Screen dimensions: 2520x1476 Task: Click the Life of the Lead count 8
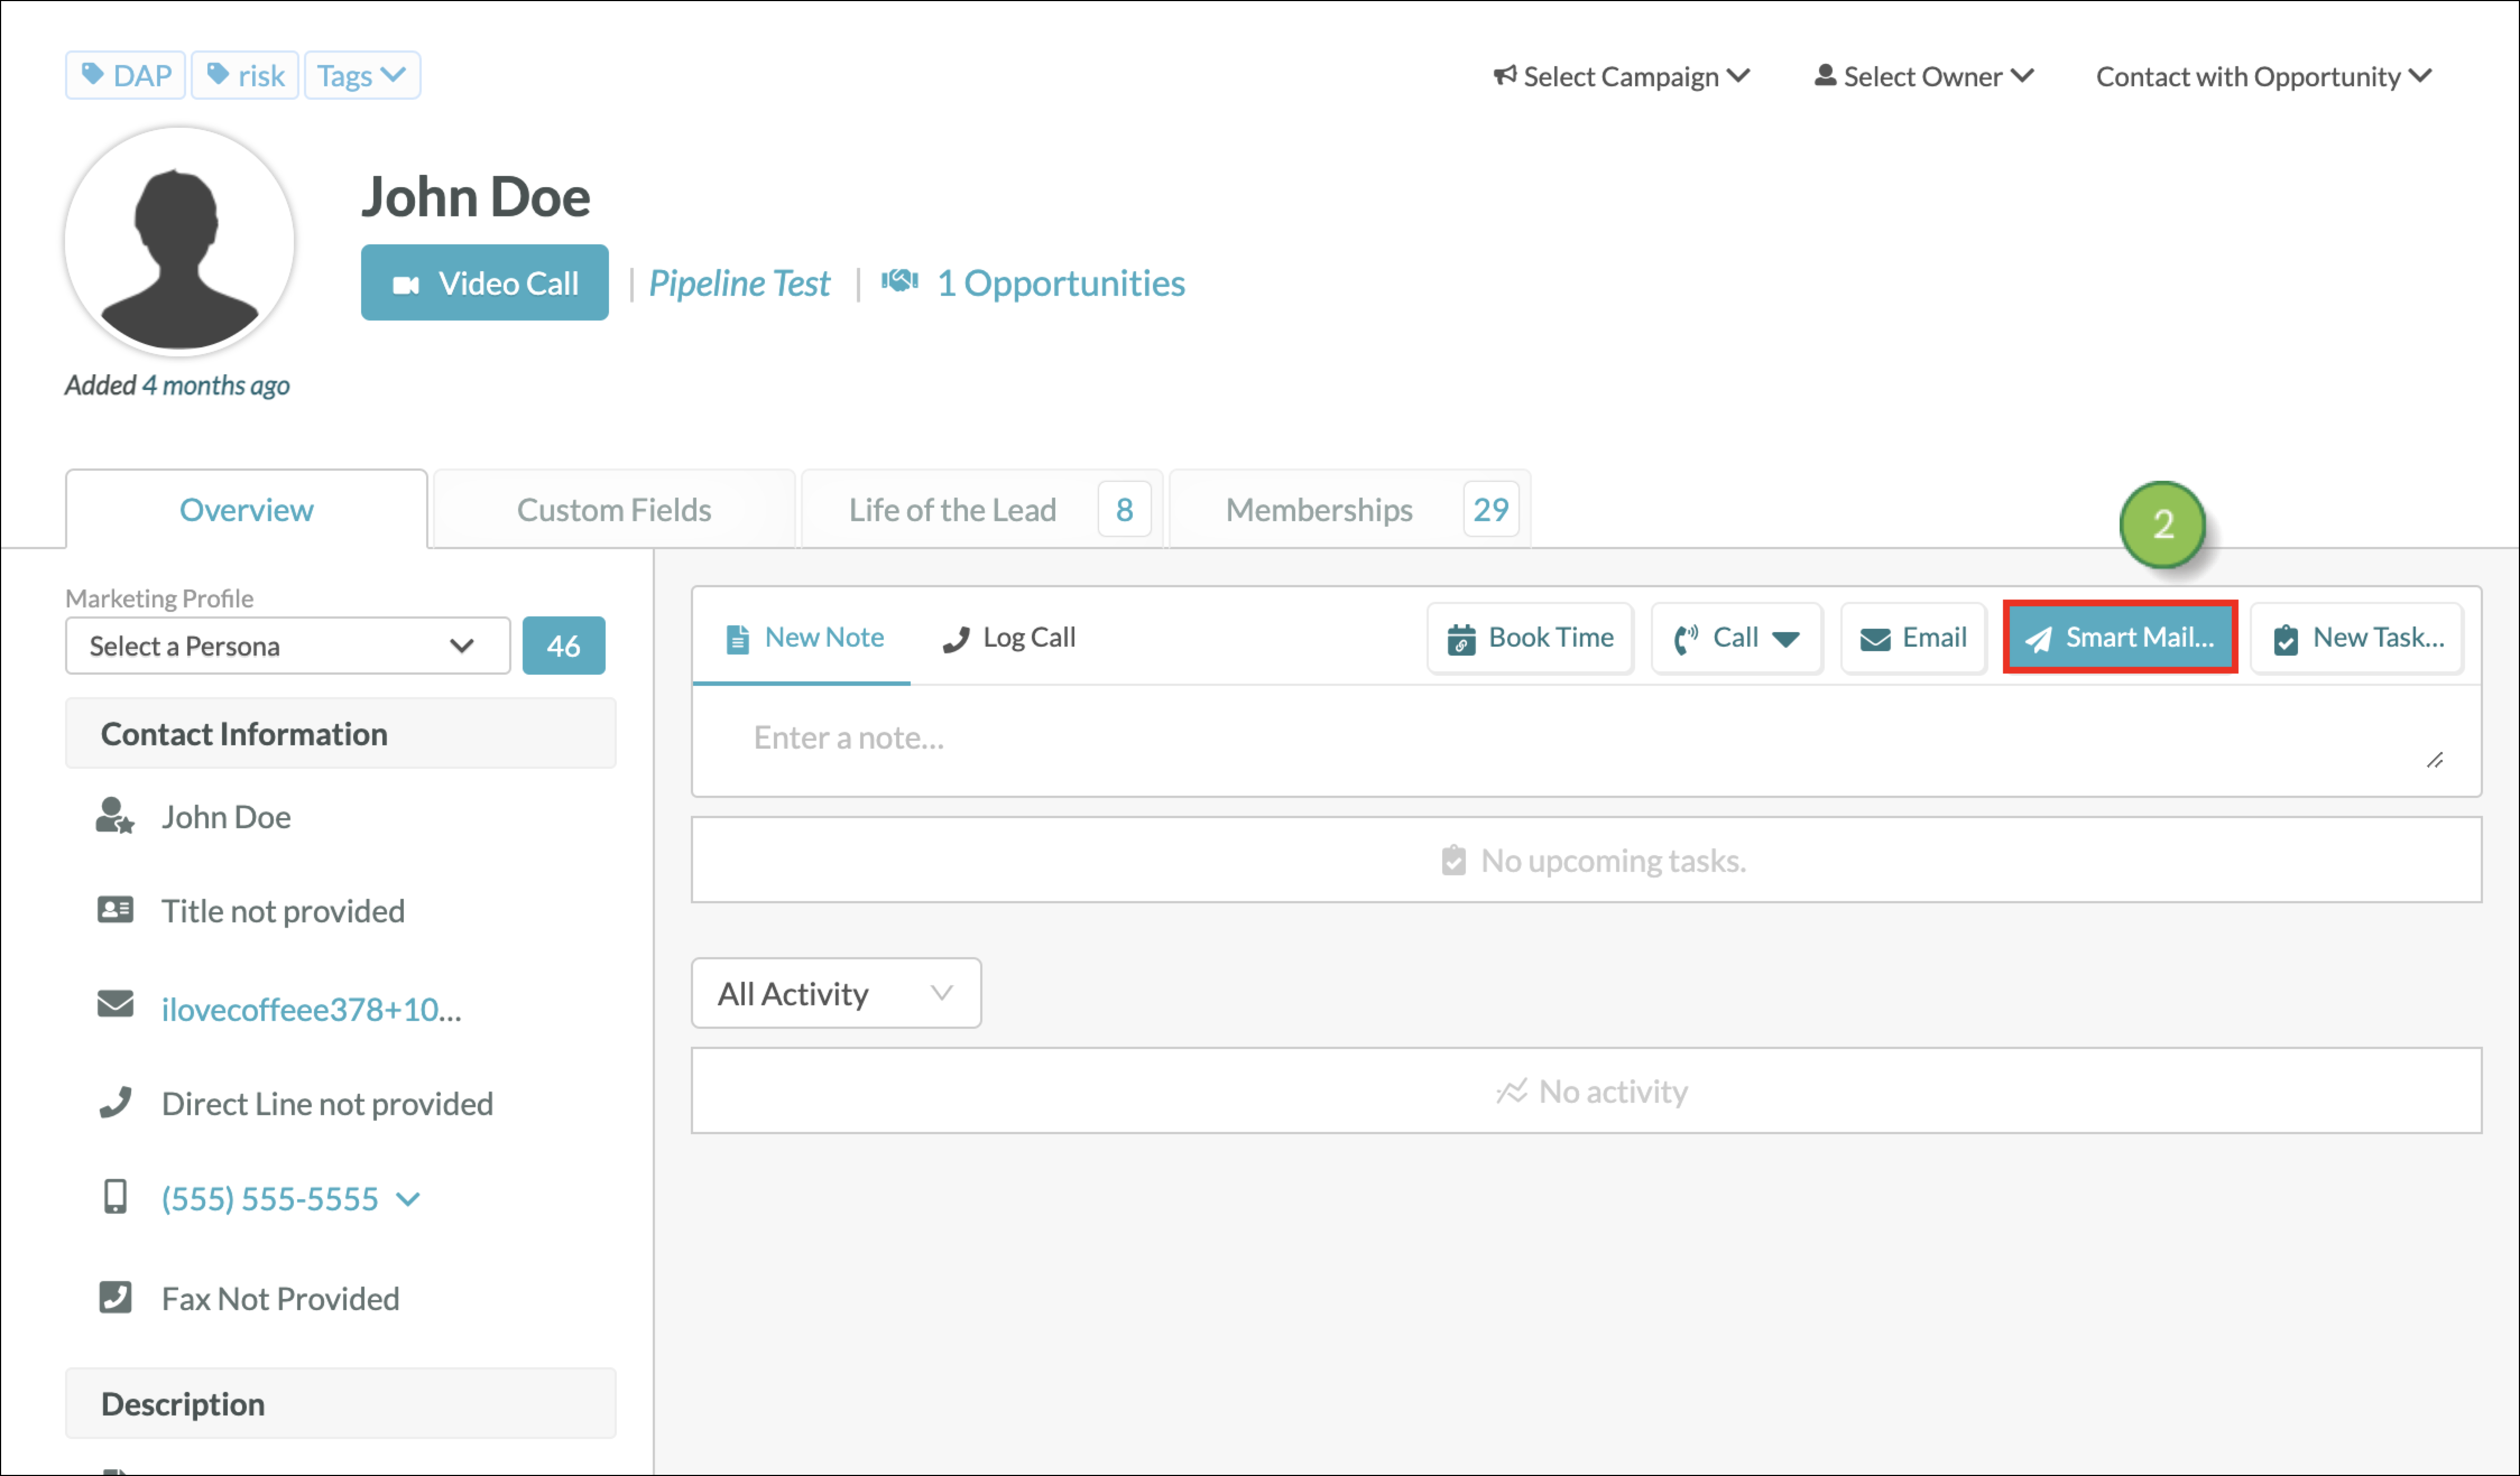pos(1124,510)
